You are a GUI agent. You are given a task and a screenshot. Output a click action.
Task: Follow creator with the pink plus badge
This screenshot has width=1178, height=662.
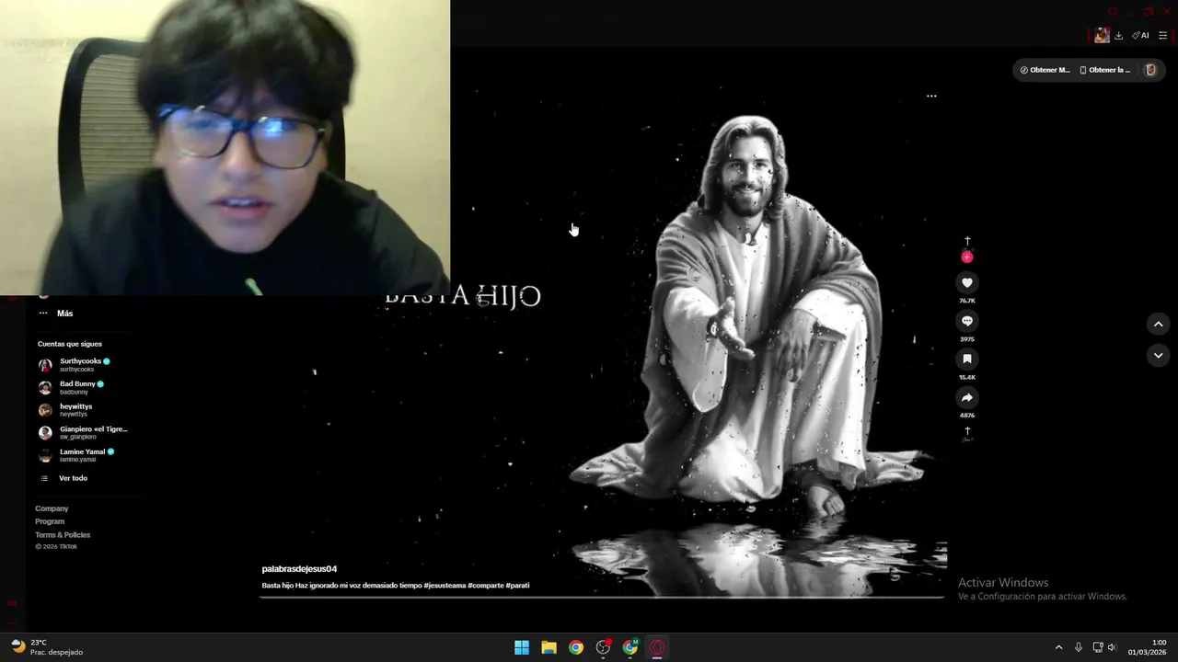pos(966,257)
